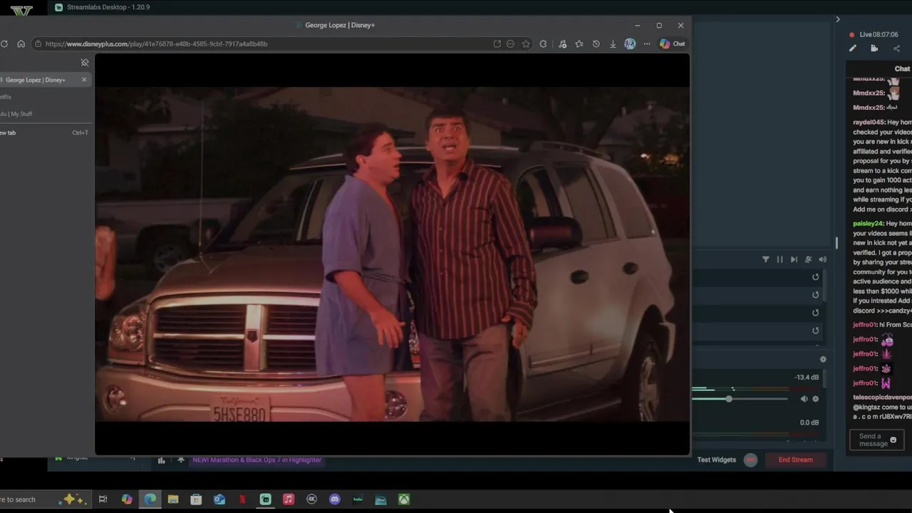Filter recent events with funnel icon
The image size is (912, 513).
[x=766, y=259]
